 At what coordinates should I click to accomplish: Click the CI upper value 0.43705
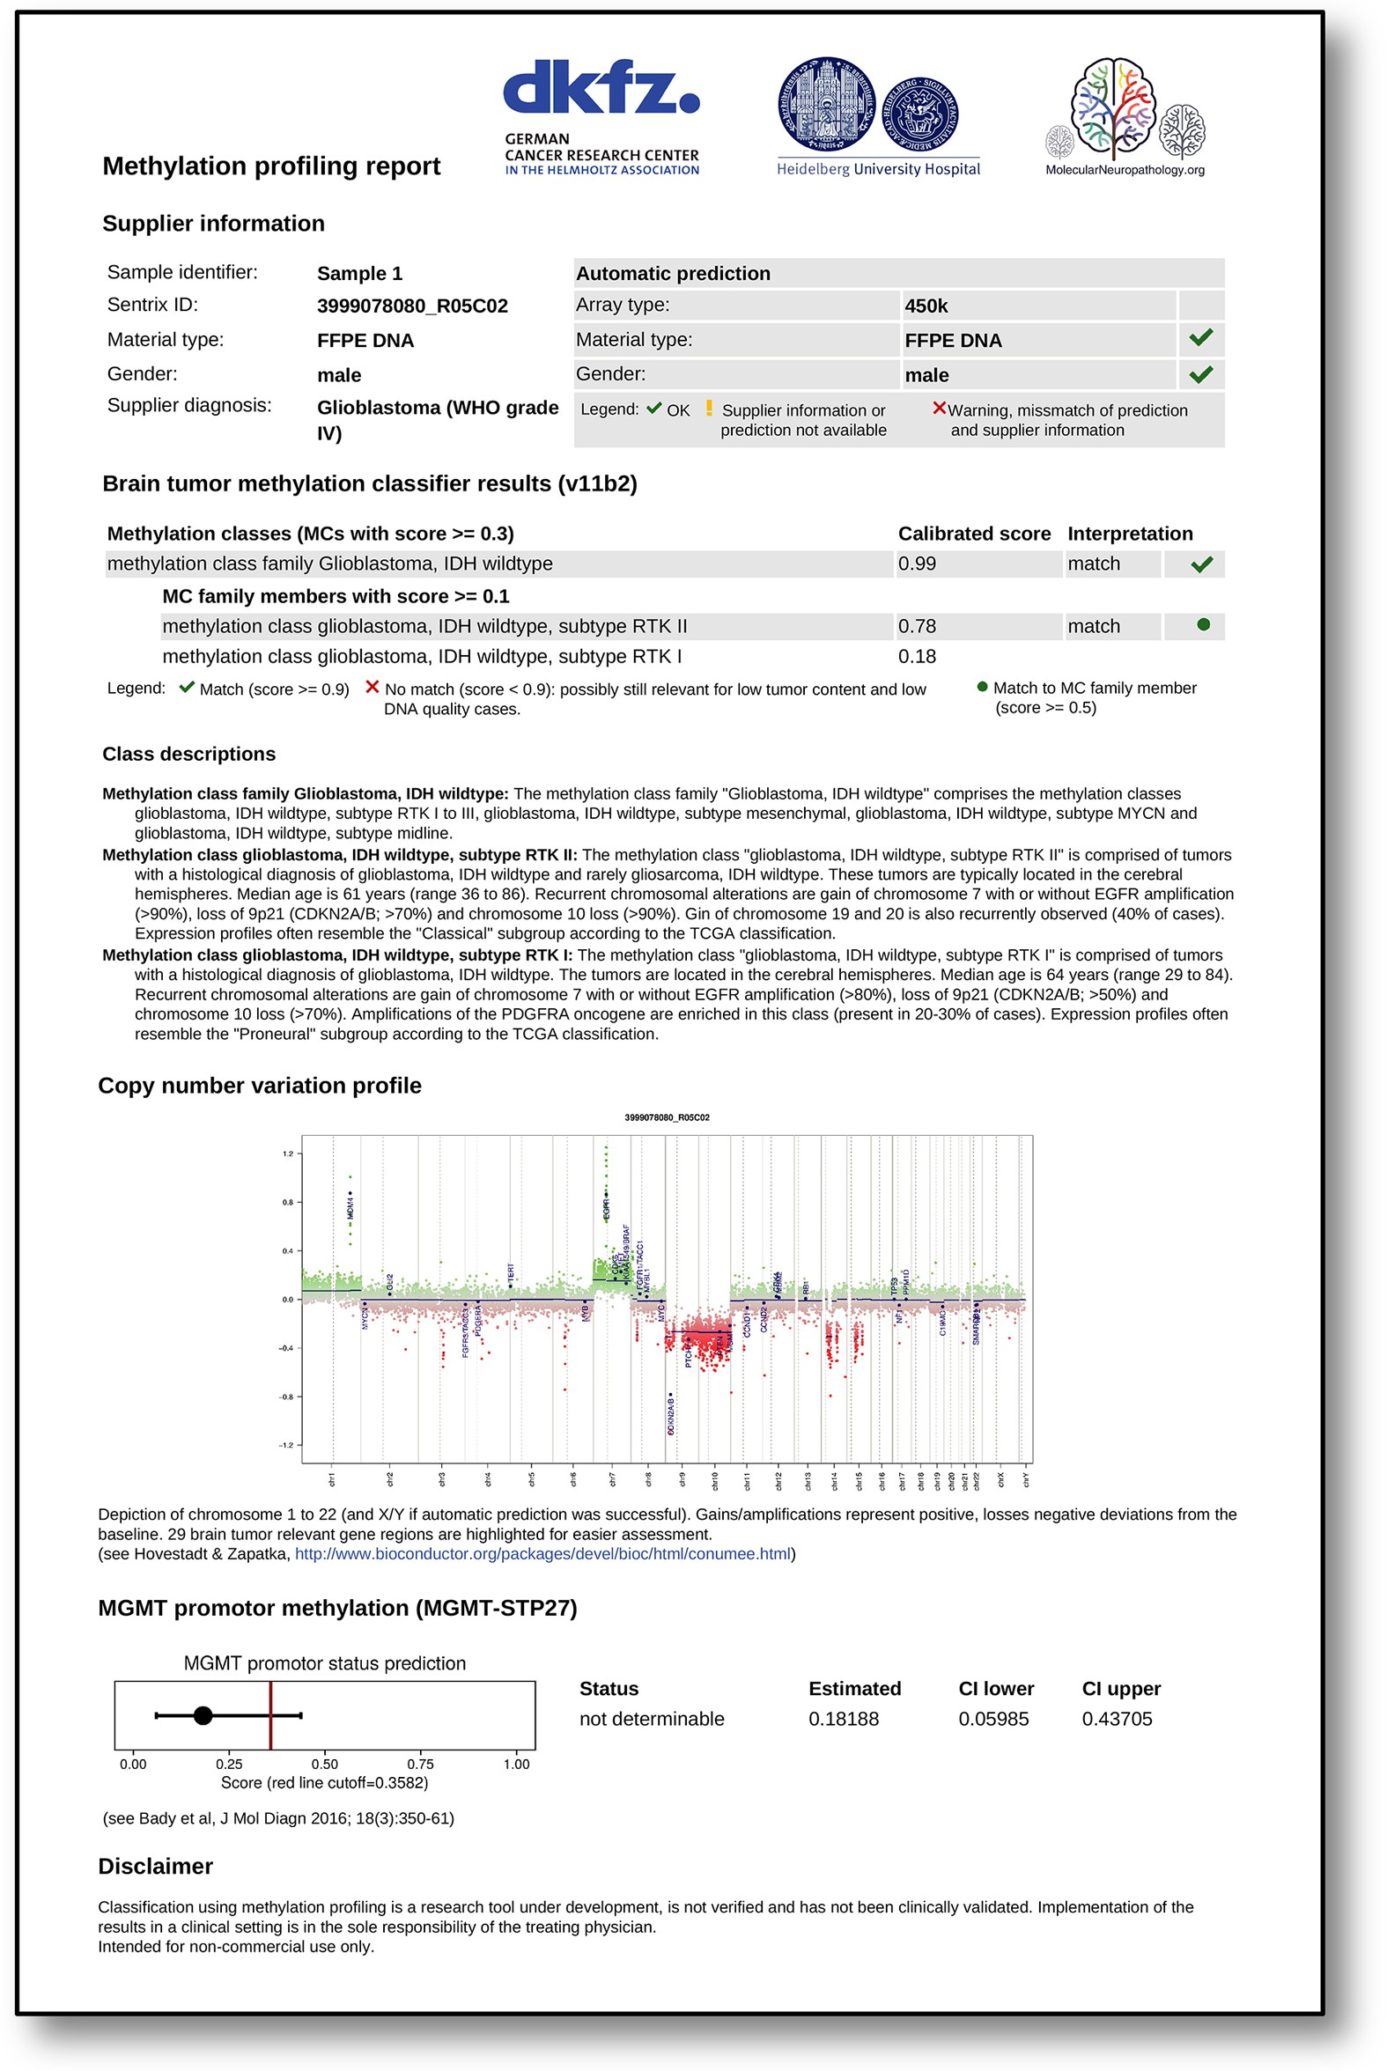[1117, 1718]
